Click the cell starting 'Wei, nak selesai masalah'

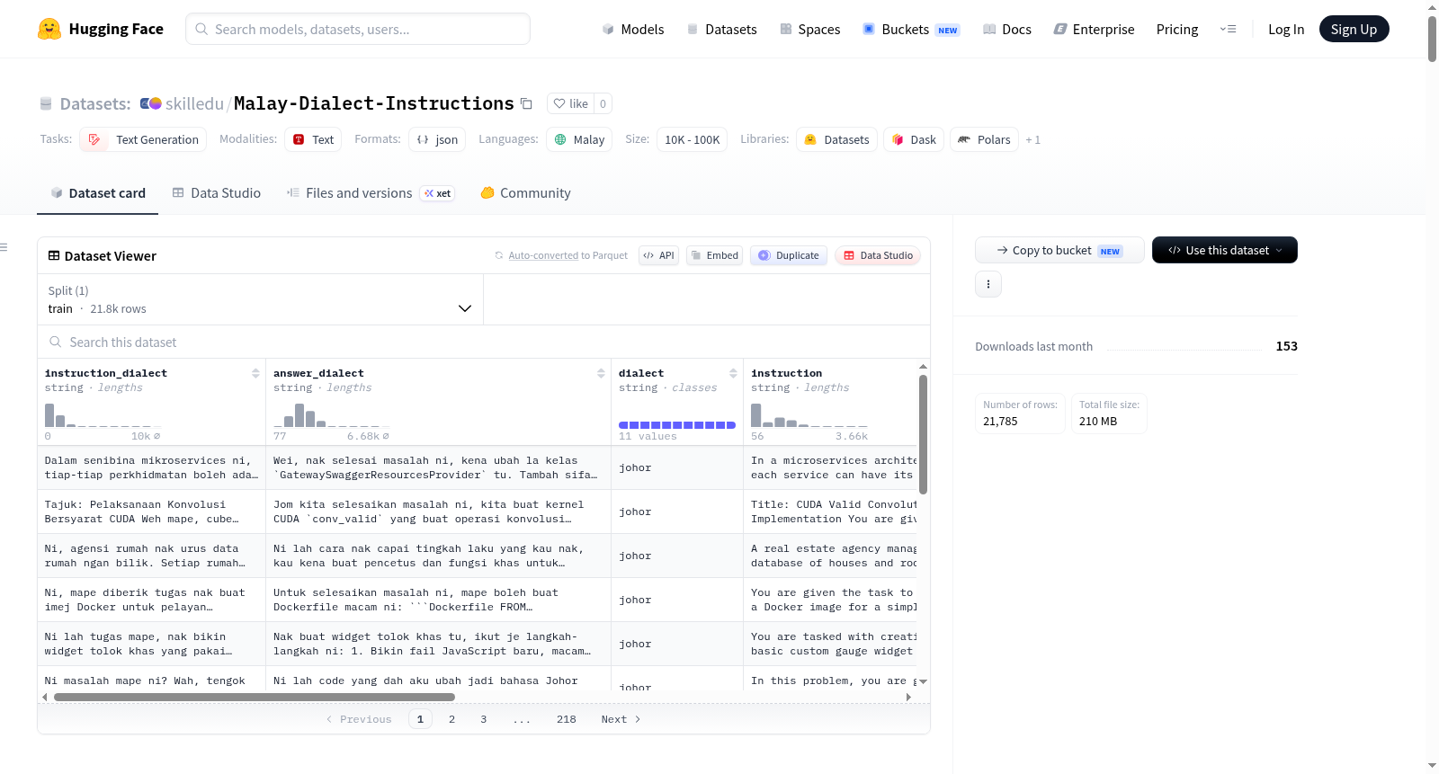pos(439,467)
